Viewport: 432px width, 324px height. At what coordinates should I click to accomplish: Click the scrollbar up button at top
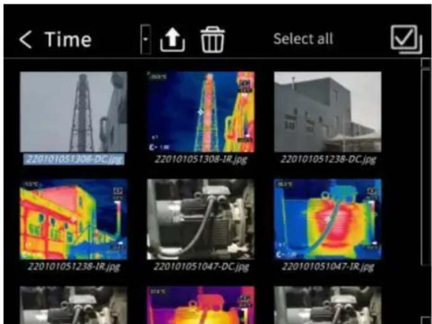(x=427, y=64)
